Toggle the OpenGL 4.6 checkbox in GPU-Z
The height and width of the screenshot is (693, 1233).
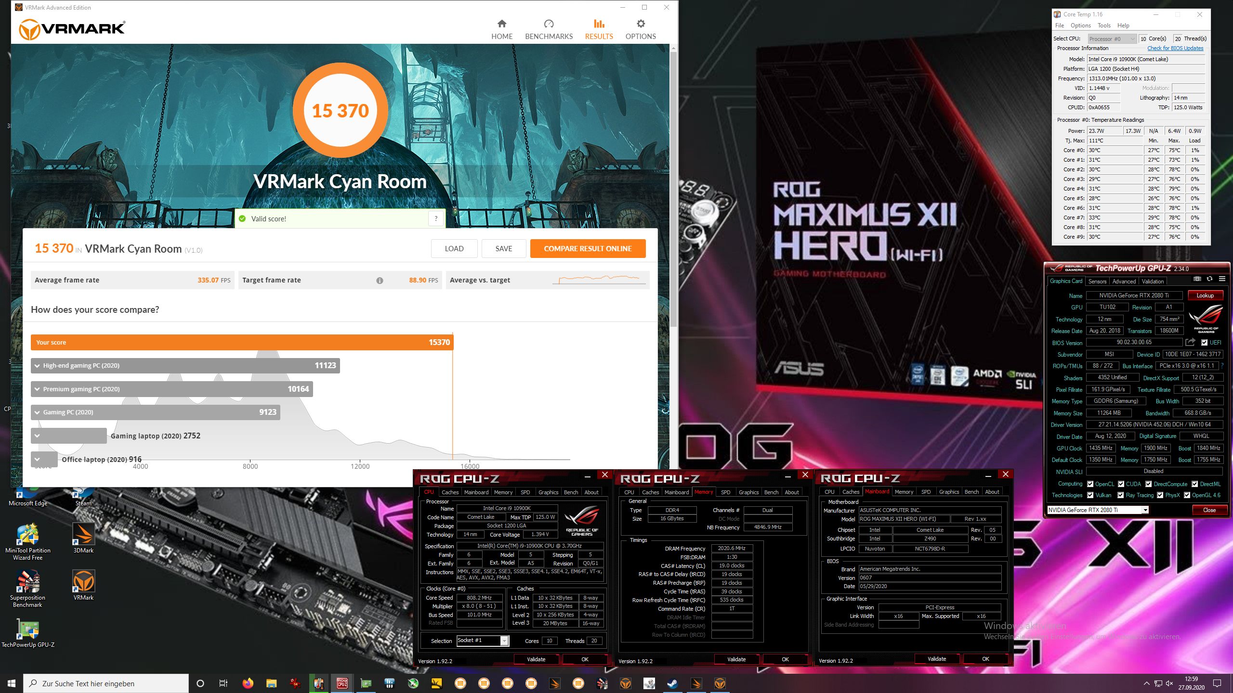point(1187,495)
